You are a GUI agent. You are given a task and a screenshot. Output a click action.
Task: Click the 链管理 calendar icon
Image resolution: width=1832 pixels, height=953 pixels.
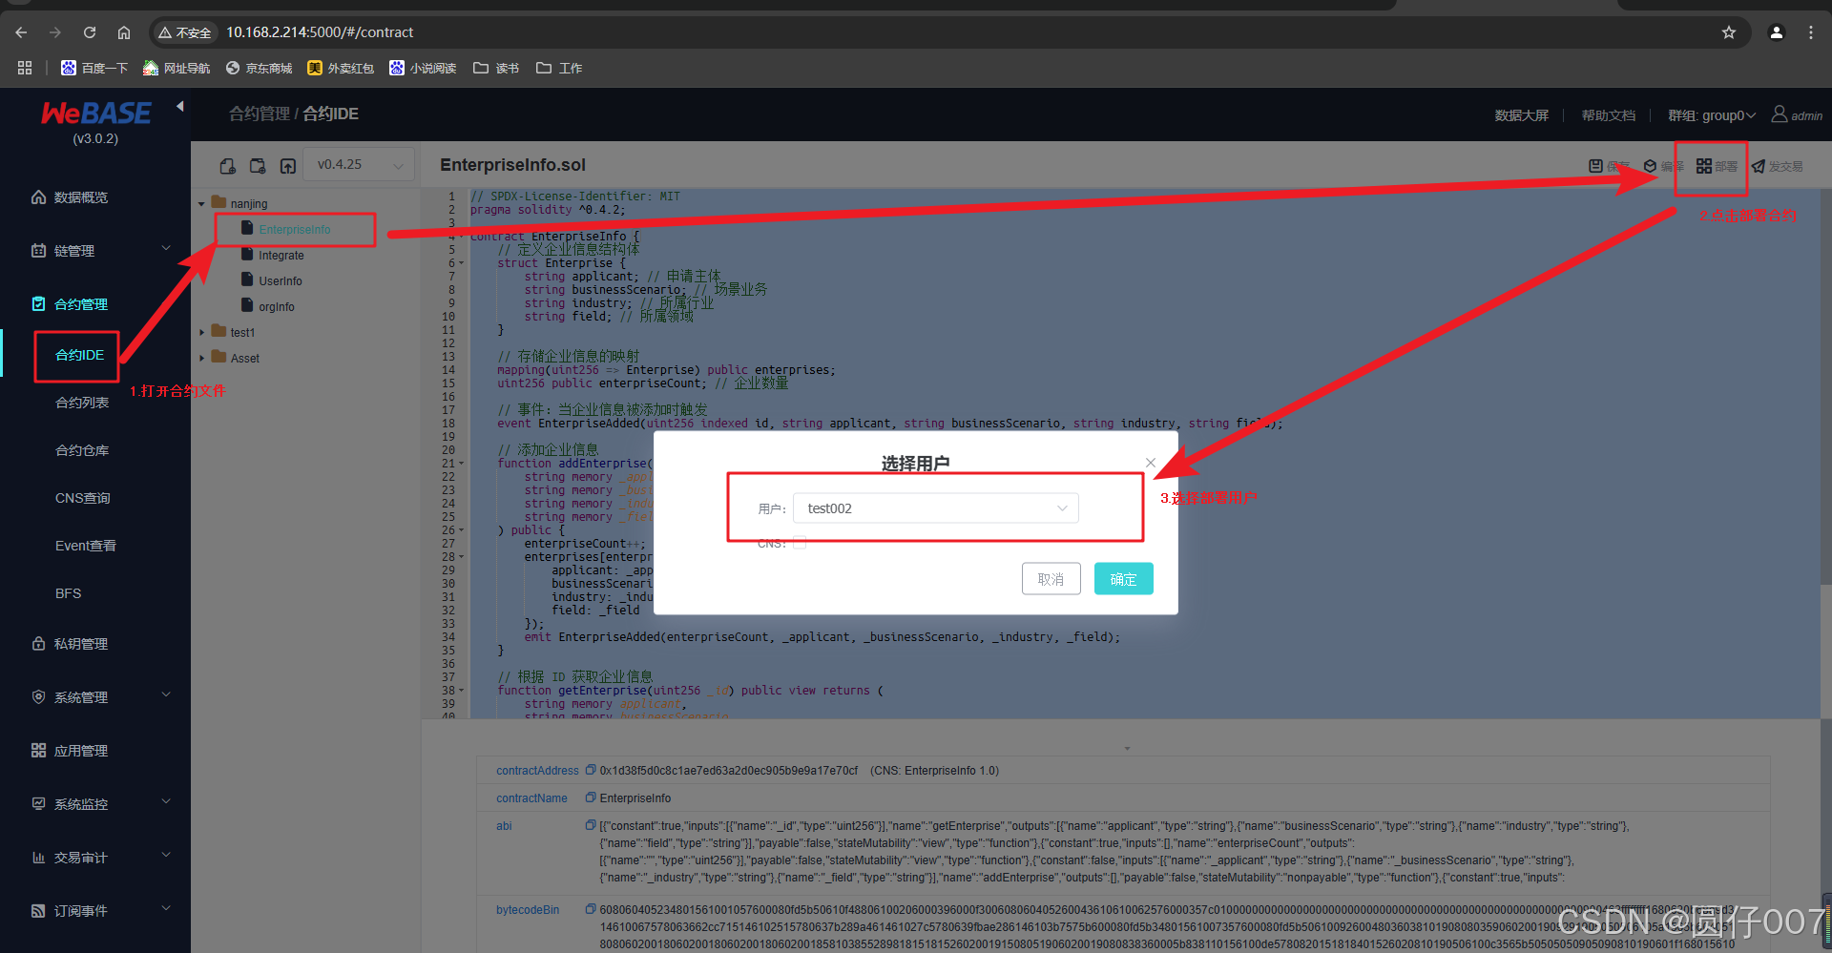pos(38,251)
